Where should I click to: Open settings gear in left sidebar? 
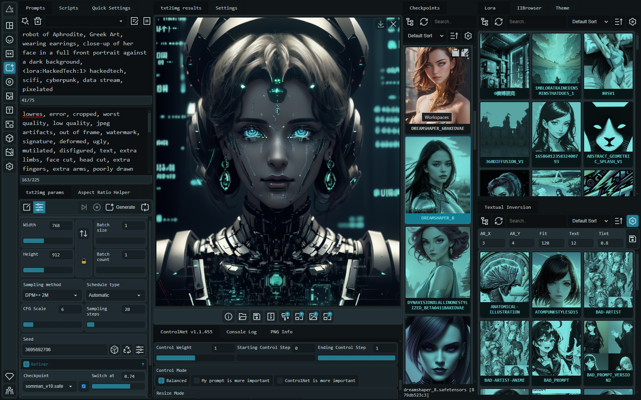pyautogui.click(x=10, y=166)
